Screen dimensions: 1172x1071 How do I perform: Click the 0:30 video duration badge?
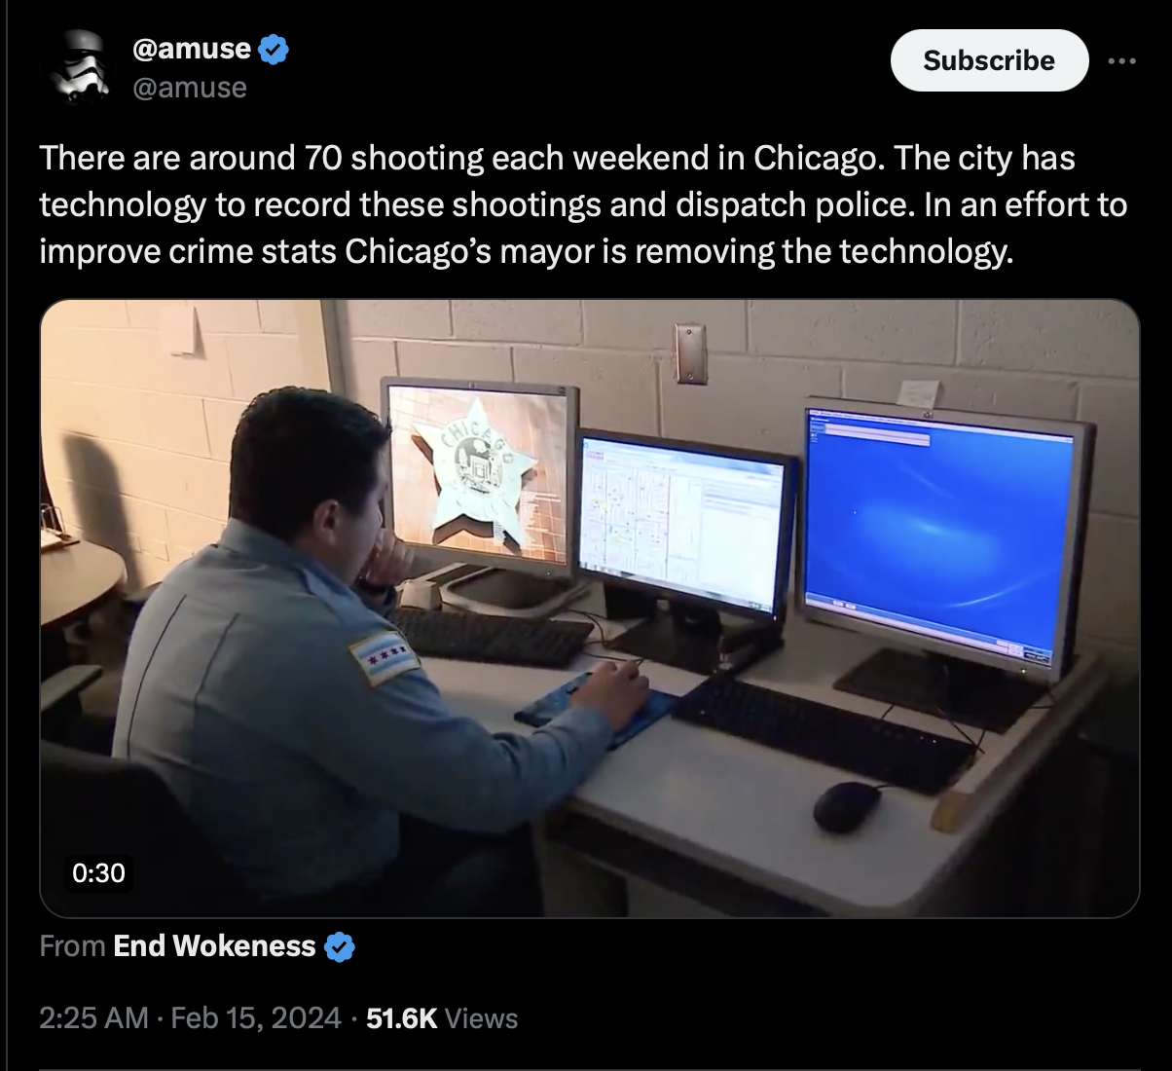tap(98, 872)
